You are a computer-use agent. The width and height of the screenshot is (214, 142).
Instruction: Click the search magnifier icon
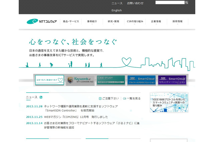pyautogui.click(x=187, y=2)
